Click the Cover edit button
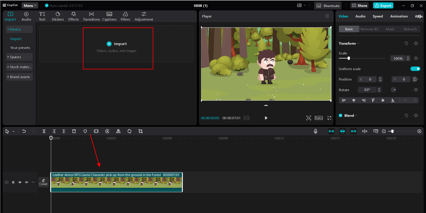The width and height of the screenshot is (426, 213). point(44,182)
